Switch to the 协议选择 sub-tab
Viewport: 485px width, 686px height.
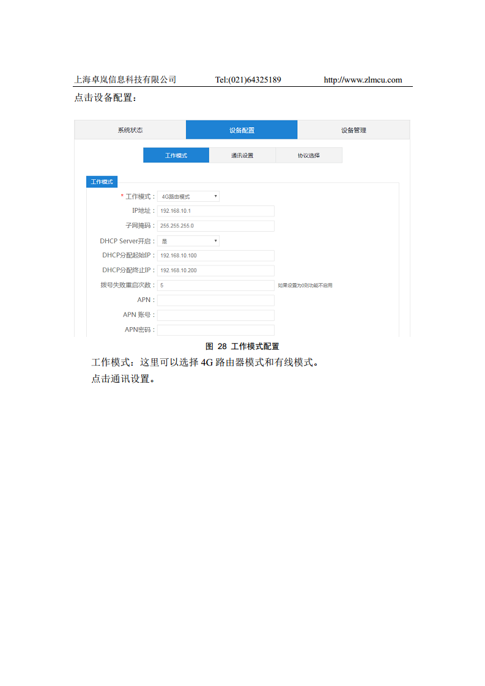click(x=309, y=155)
